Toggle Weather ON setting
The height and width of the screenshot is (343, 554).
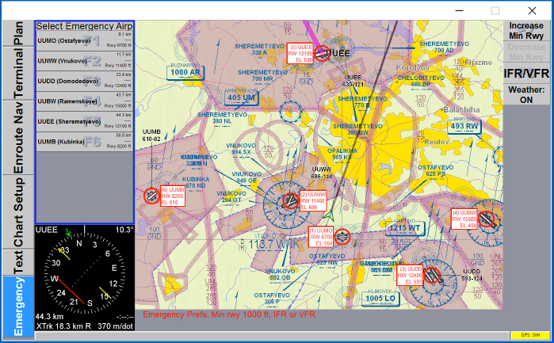526,94
